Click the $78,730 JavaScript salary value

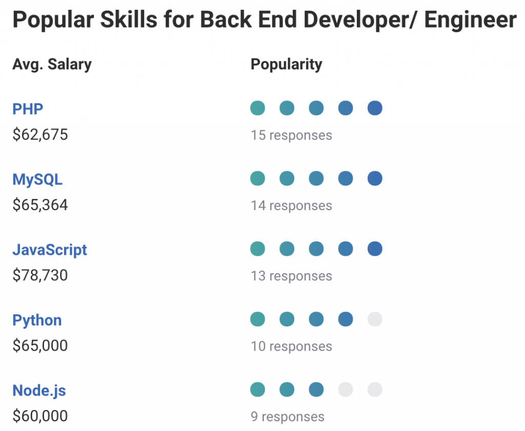(x=40, y=276)
